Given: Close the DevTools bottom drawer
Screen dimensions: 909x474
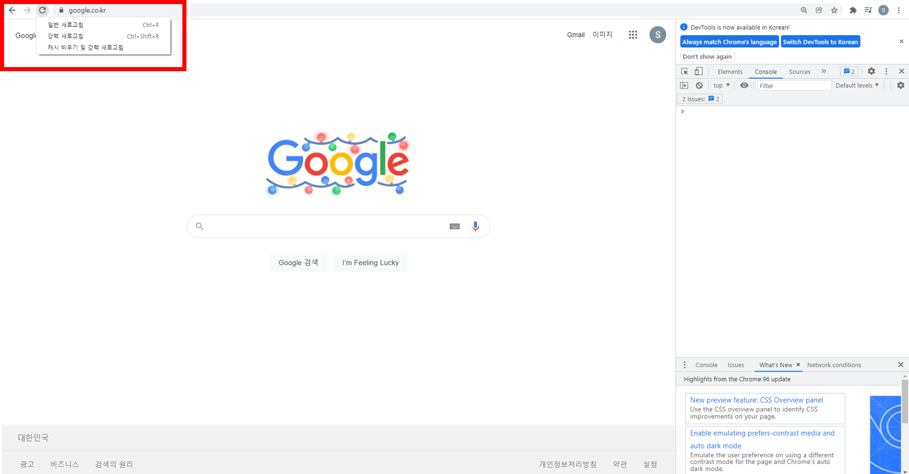Looking at the screenshot, I should pyautogui.click(x=900, y=365).
